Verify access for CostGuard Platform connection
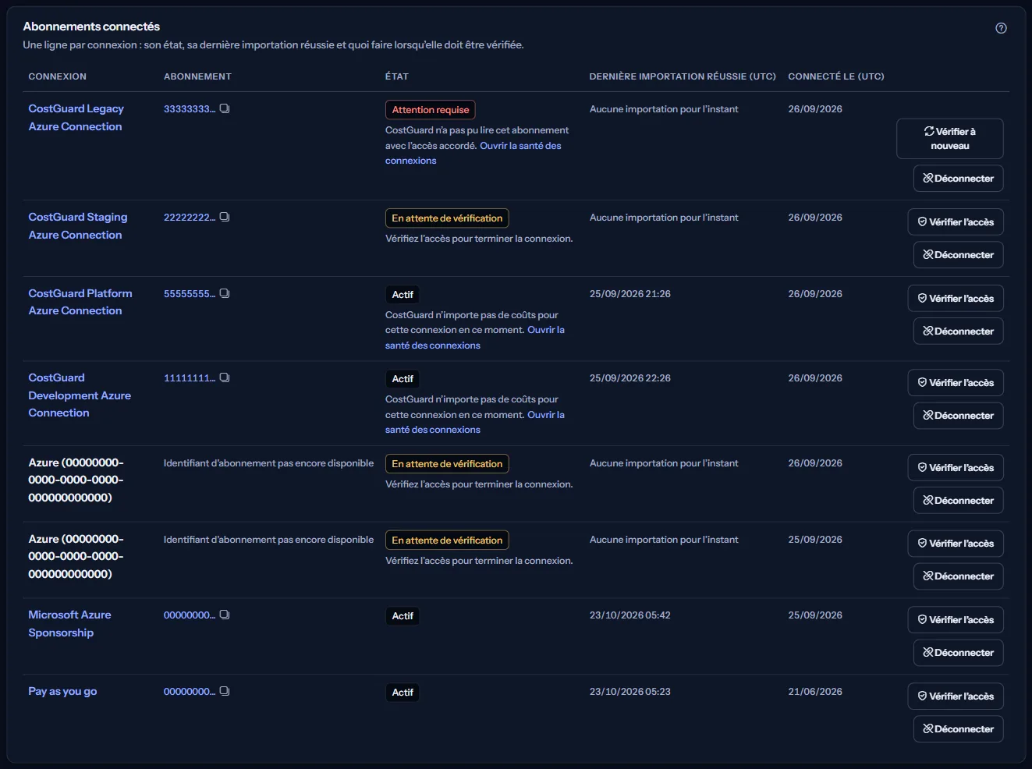1032x769 pixels. point(956,299)
